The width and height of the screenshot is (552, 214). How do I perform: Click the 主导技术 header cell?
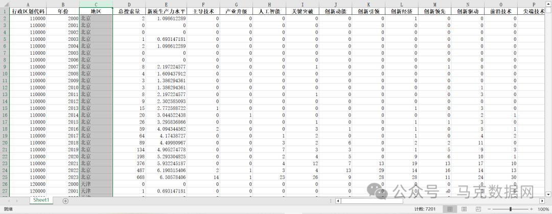point(203,11)
